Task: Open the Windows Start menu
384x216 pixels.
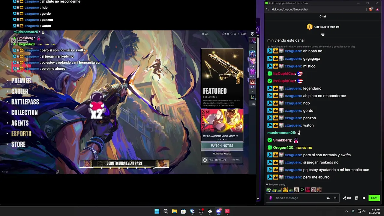Action: tap(157, 211)
